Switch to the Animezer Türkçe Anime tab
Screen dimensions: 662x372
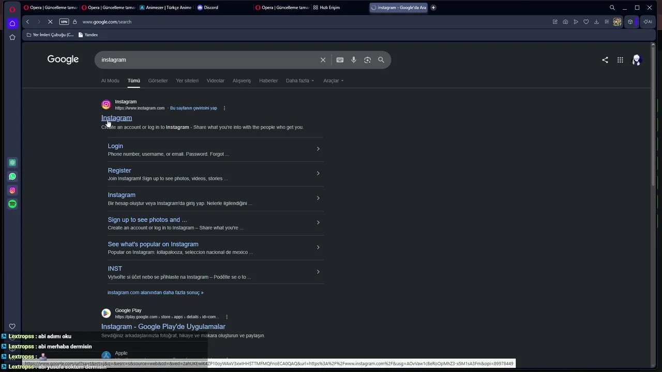coord(165,8)
